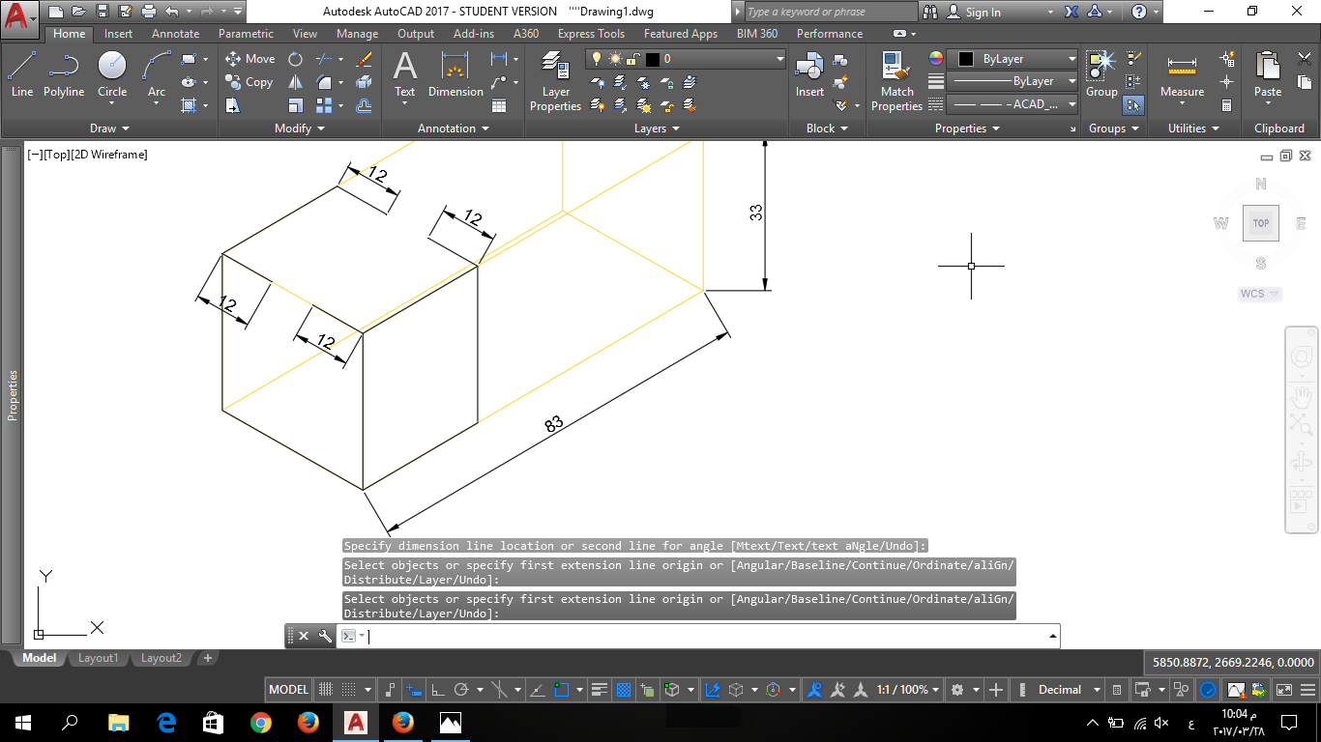Click the Match Properties icon
Screen dimensions: 1321x742
pos(896,82)
